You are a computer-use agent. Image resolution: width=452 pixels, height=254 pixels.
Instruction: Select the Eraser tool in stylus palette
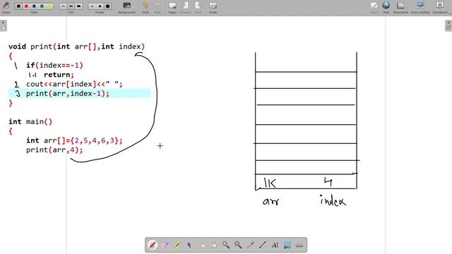(165, 245)
